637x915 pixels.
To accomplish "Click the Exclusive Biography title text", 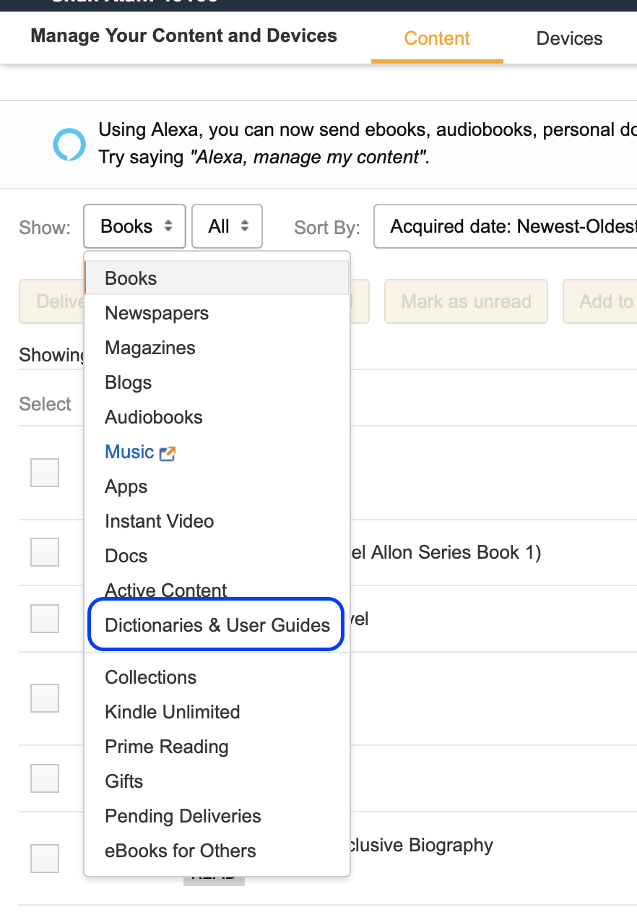I will coord(422,845).
